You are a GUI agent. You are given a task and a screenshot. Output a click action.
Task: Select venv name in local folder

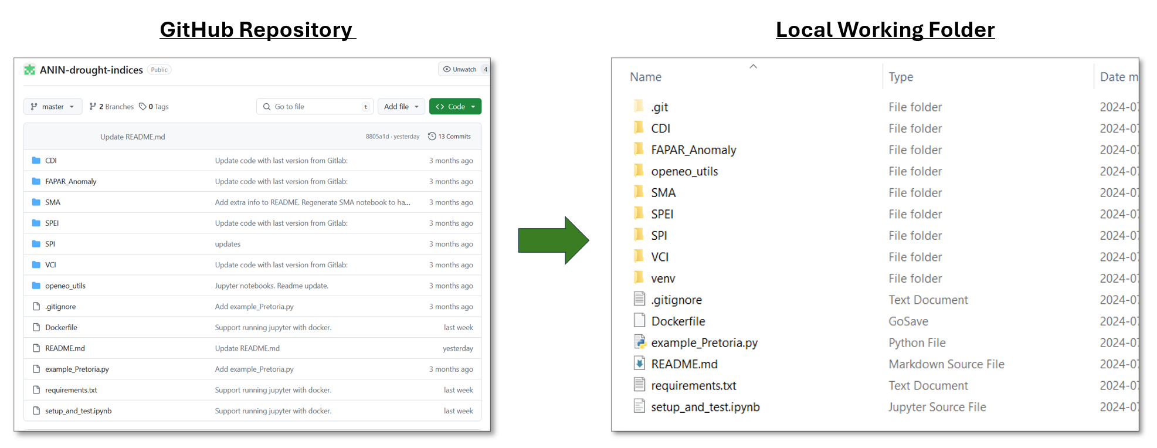(x=663, y=279)
